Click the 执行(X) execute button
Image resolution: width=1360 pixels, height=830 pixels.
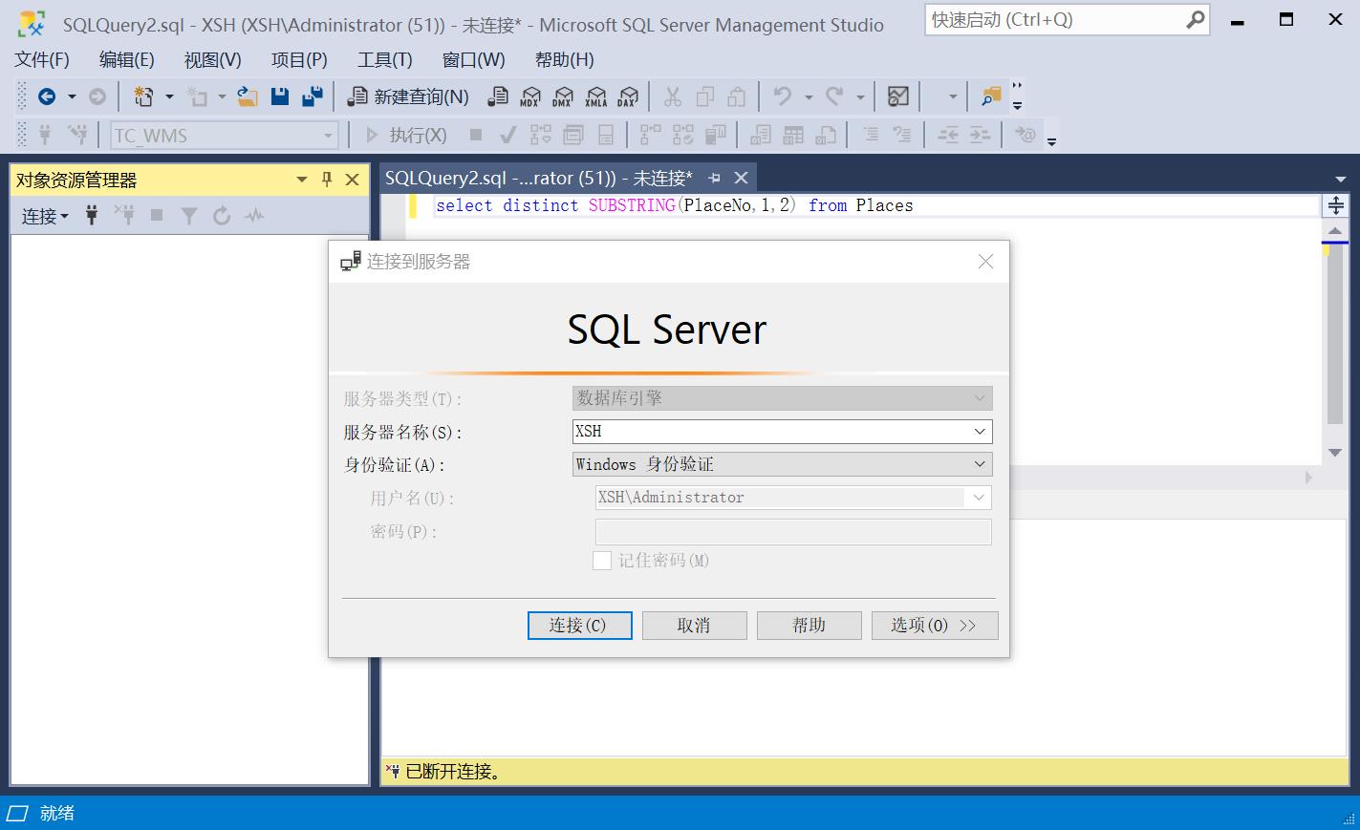click(407, 135)
